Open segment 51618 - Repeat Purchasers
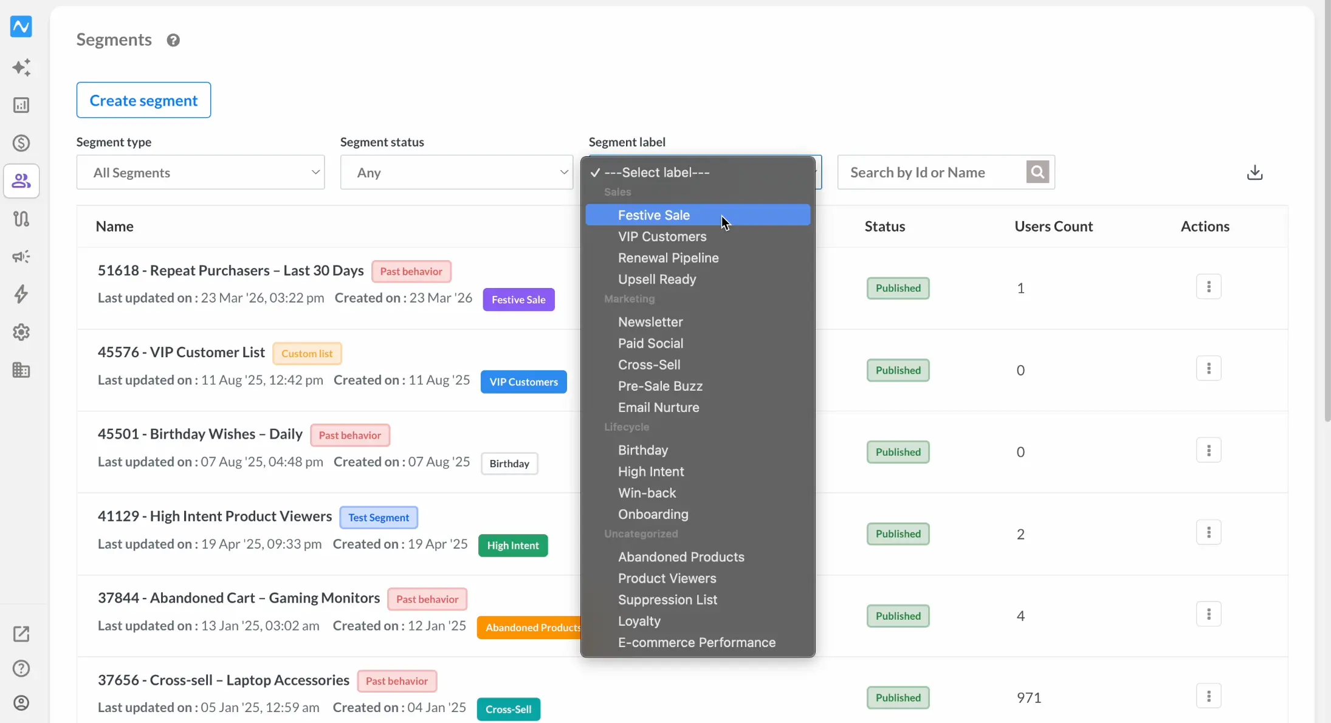 pos(230,270)
